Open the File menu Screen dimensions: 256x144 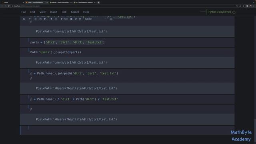pyautogui.click(x=24, y=12)
